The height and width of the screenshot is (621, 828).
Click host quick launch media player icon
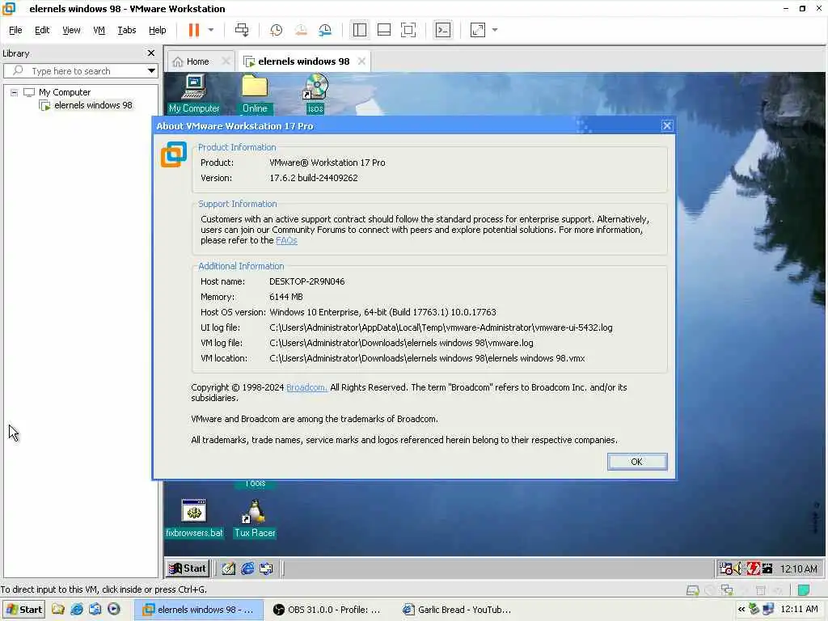(113, 610)
